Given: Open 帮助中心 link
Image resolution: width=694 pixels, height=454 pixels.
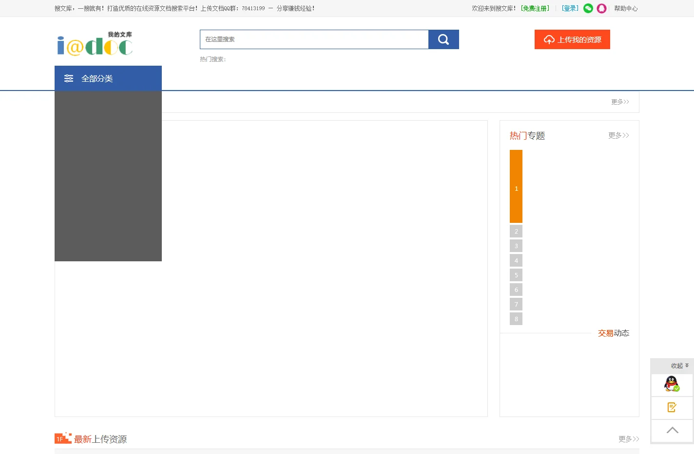Looking at the screenshot, I should point(626,8).
